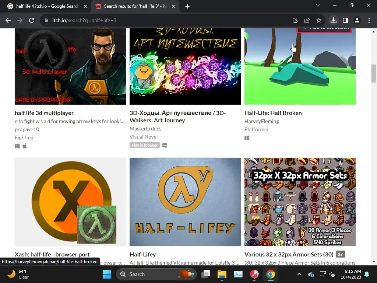Open the Xash half-life cover image
377x283 pixels.
(70, 202)
